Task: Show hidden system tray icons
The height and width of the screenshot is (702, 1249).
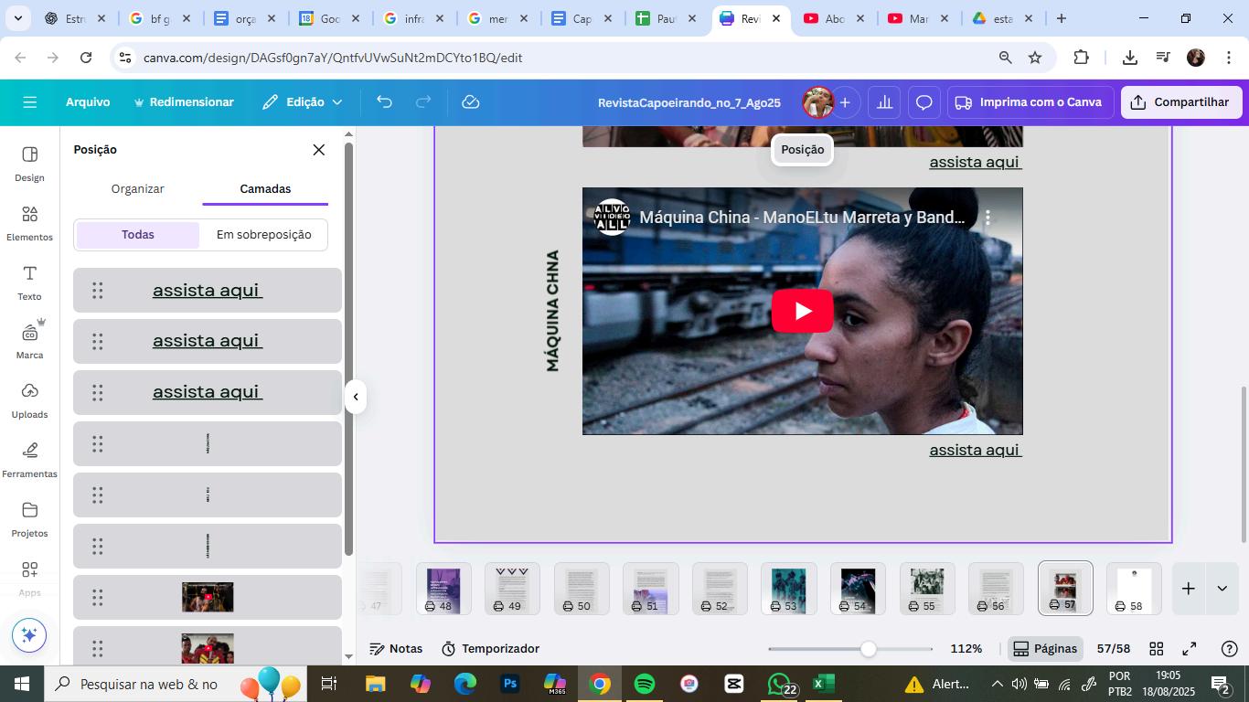Action: coord(997,684)
